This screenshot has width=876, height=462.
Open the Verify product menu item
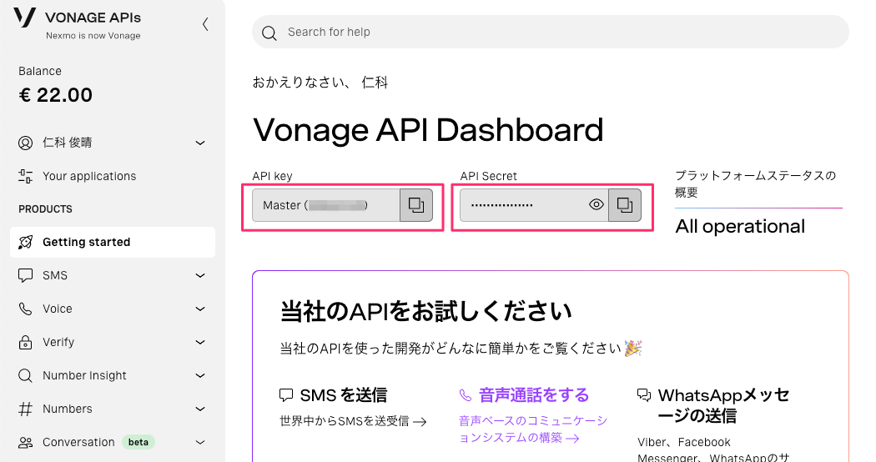(x=113, y=343)
